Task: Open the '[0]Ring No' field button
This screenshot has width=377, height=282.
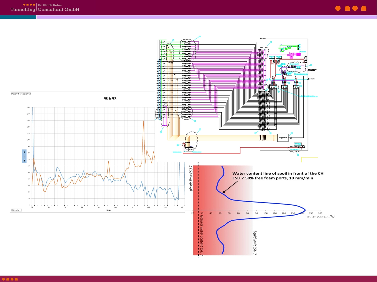Action: tap(16, 210)
